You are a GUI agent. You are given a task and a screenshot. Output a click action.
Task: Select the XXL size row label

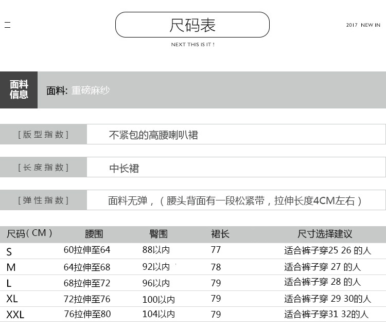[x=15, y=315]
